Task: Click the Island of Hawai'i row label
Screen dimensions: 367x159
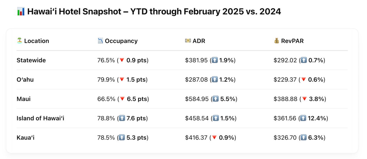Action: pyautogui.click(x=40, y=118)
